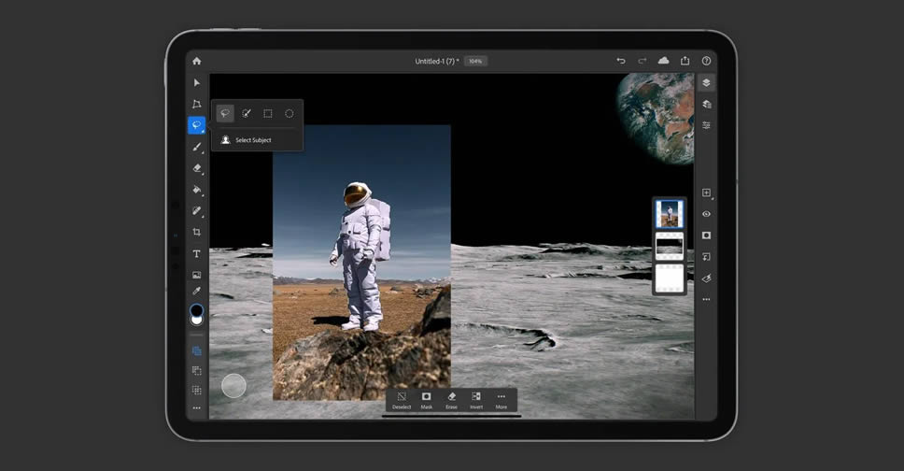This screenshot has height=471, width=904.
Task: Toggle layer visibility eye icon
Action: (706, 214)
